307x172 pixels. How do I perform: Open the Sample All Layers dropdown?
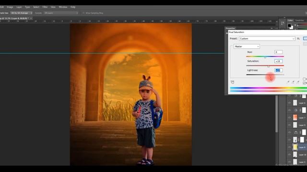tap(61, 13)
